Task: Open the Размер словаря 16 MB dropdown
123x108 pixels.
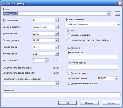Action: click(x=57, y=40)
